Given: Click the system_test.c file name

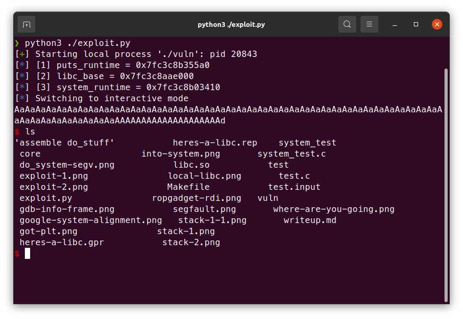Looking at the screenshot, I should (x=291, y=154).
